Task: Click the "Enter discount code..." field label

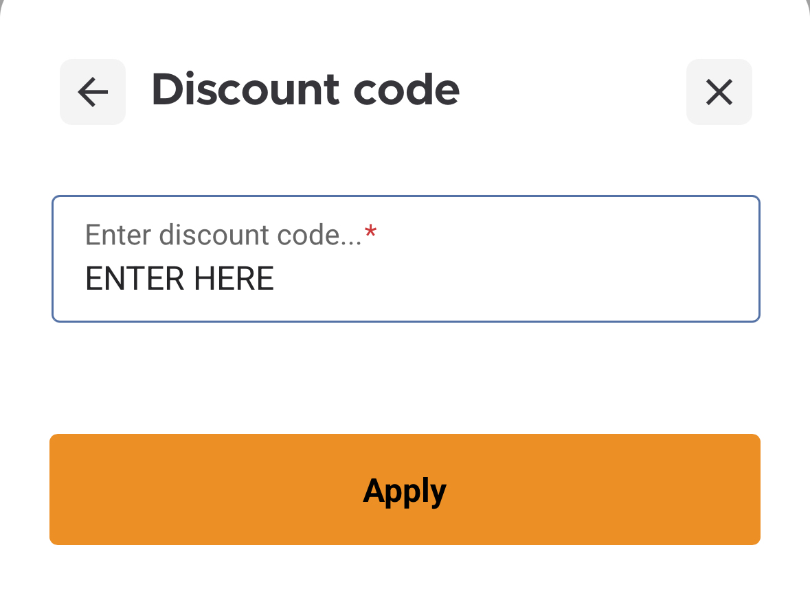Action: tap(223, 235)
